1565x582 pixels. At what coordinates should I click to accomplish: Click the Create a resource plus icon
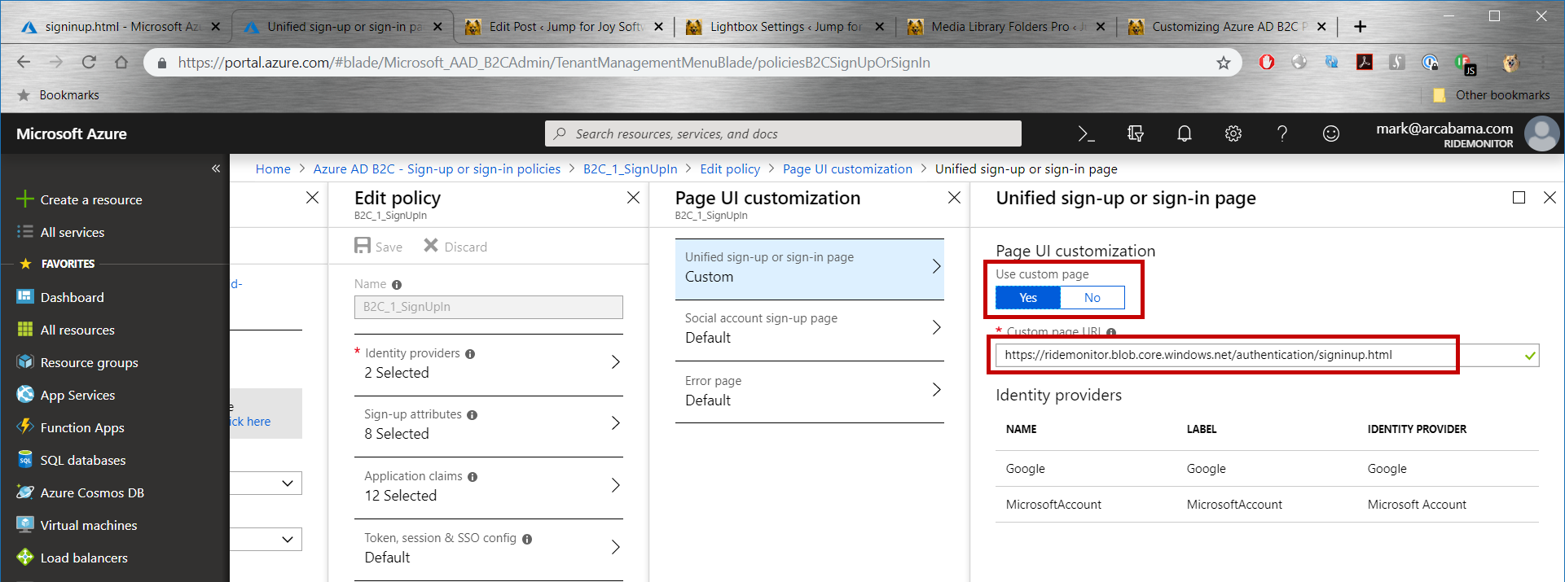pos(25,199)
